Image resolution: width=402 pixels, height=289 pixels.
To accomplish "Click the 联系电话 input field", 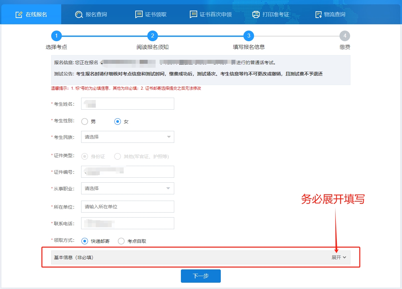I will click(x=128, y=223).
